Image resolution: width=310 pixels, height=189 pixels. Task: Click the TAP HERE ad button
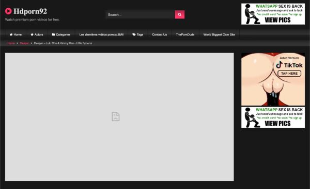(289, 74)
